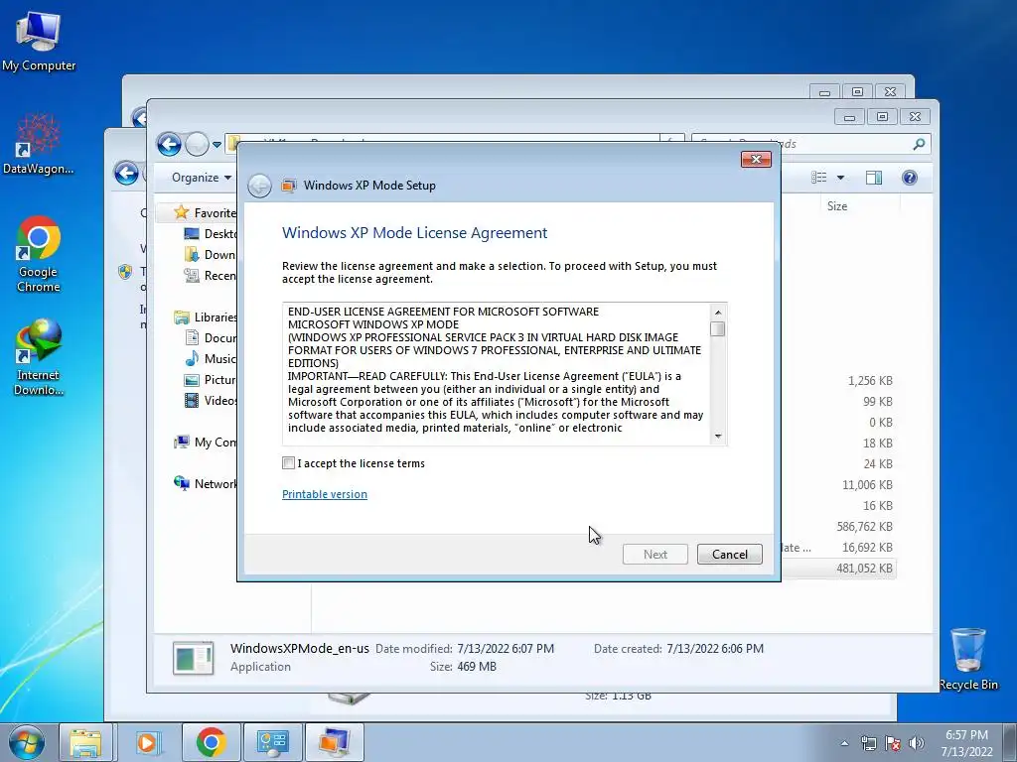The width and height of the screenshot is (1017, 762).
Task: Open Windows Media Player from taskbar
Action: click(147, 742)
